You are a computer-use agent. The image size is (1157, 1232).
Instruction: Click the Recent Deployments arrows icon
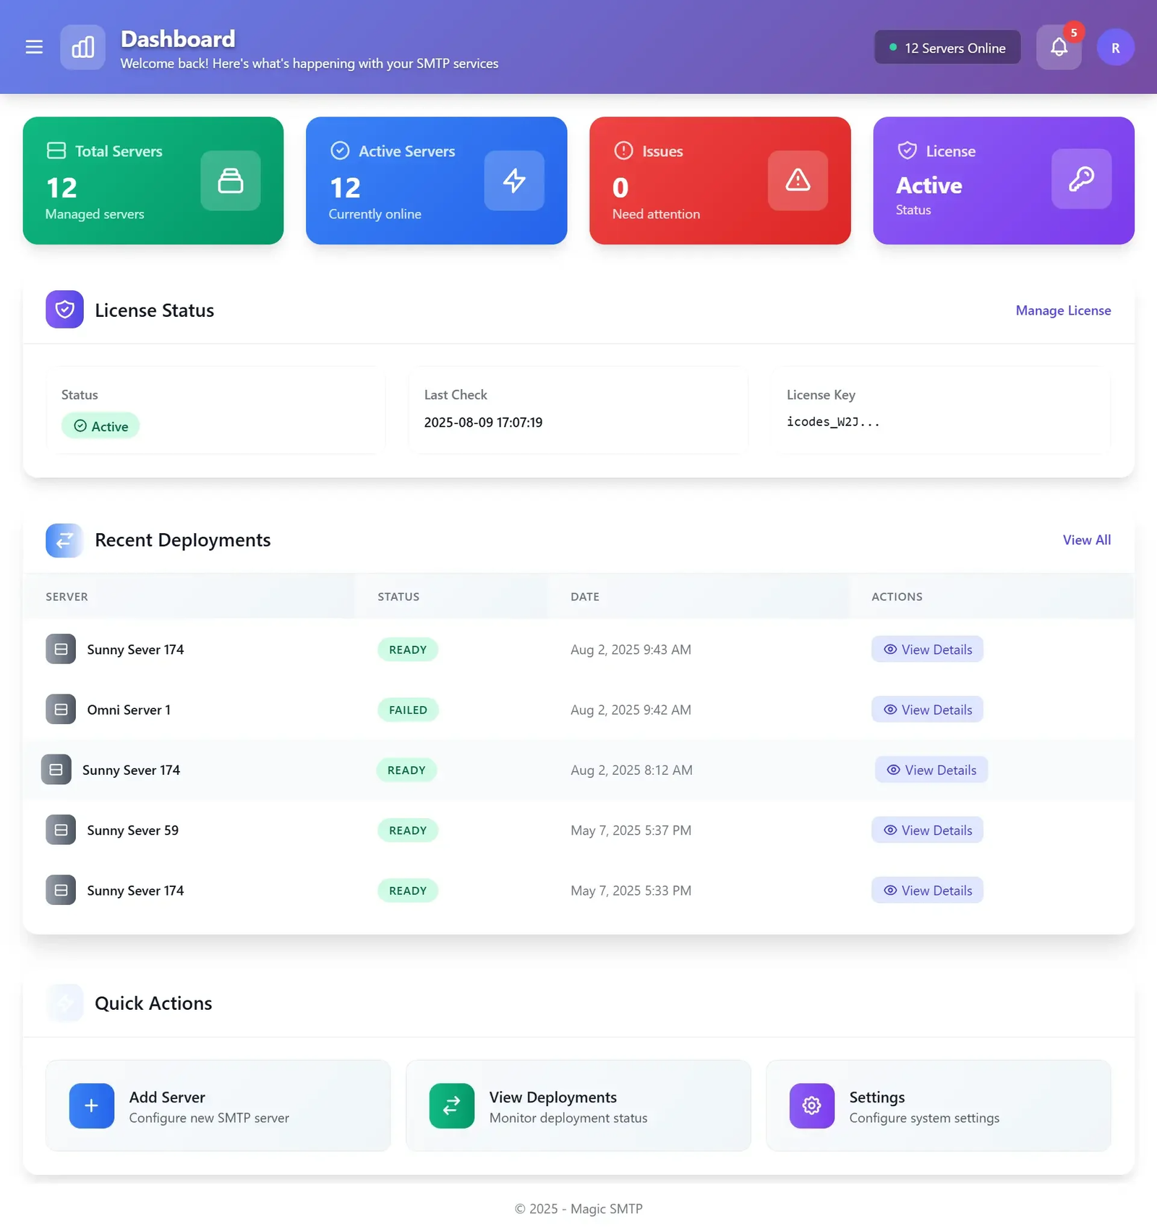click(x=64, y=540)
